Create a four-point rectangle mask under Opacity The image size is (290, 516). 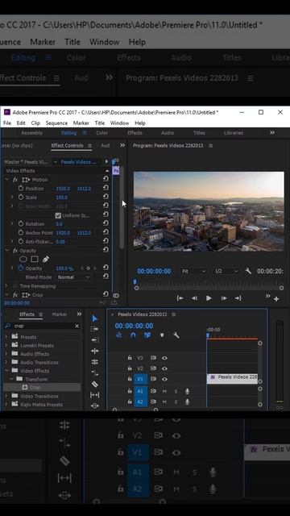[35, 260]
